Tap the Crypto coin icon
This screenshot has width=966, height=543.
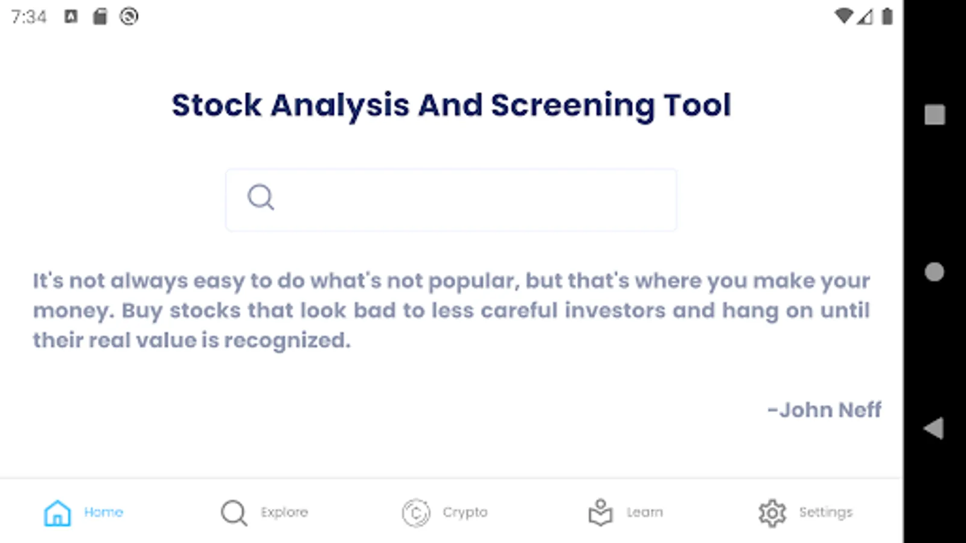coord(416,513)
